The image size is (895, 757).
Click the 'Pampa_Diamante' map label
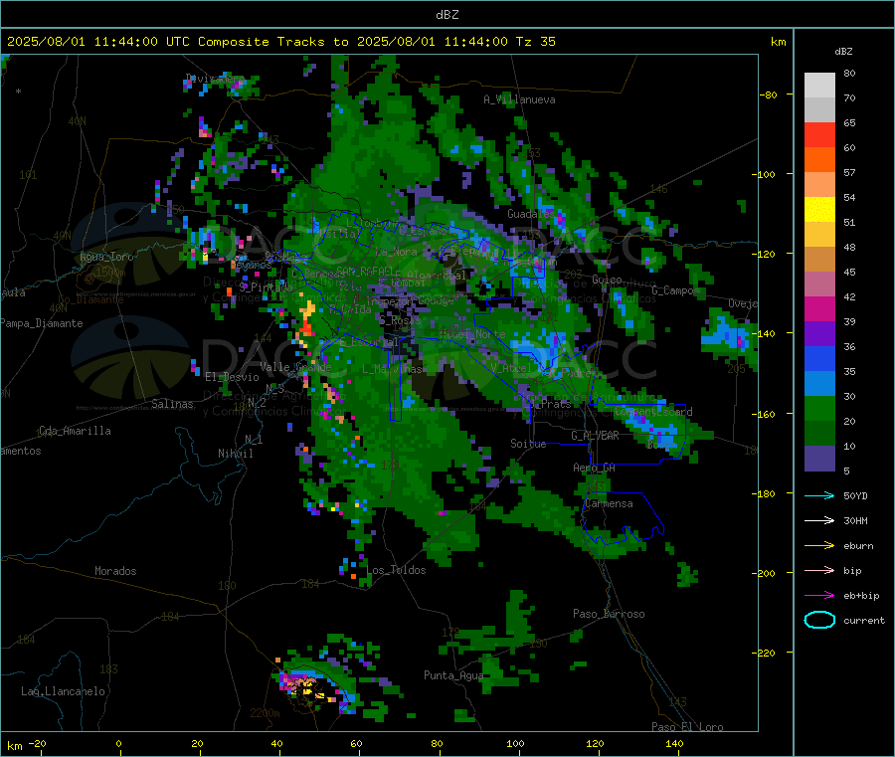pyautogui.click(x=41, y=323)
